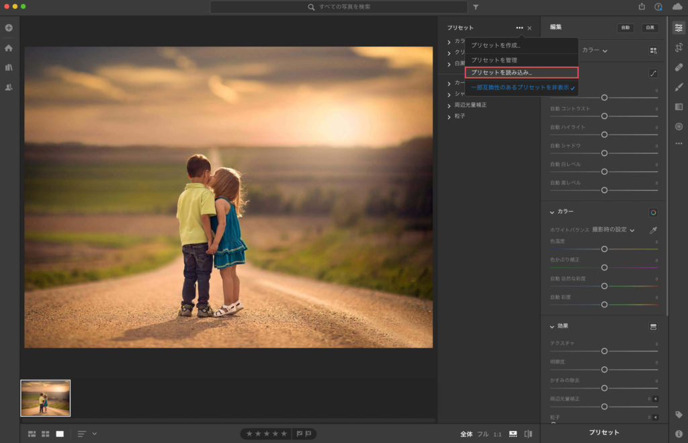Open the Keywords tag icon
This screenshot has height=443, width=688.
[679, 415]
